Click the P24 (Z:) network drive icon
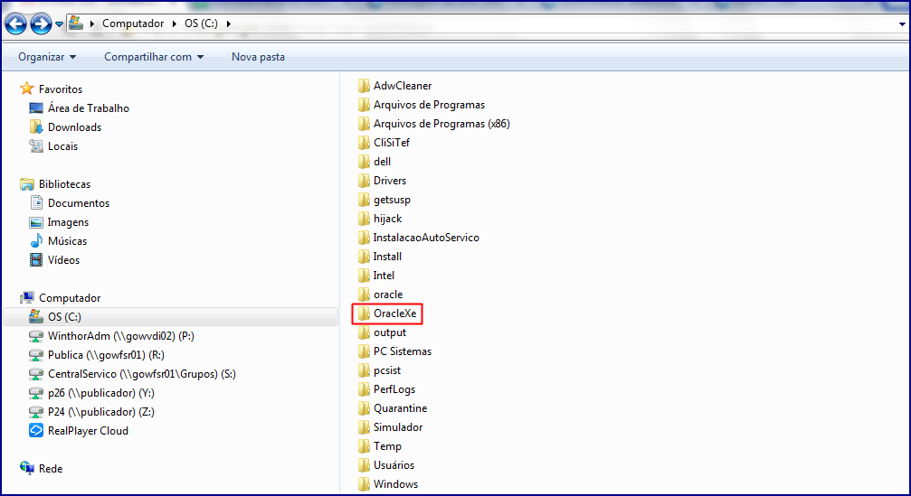 tap(36, 412)
